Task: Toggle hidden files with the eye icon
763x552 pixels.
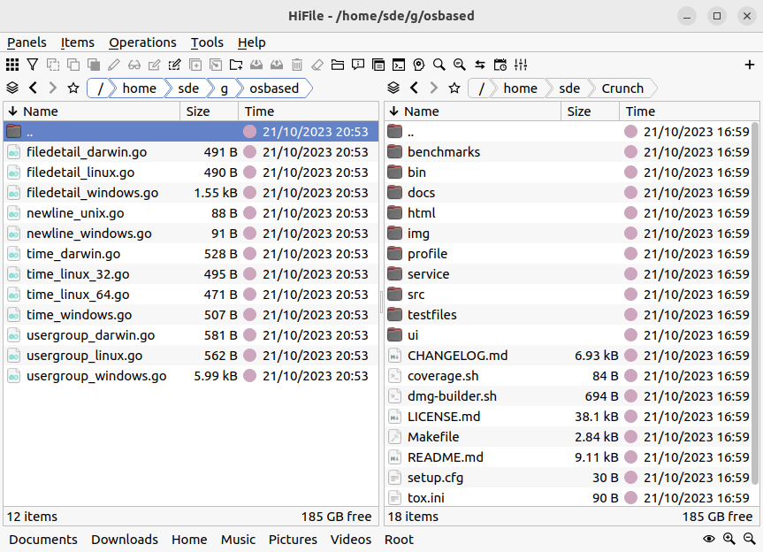Action: pos(709,539)
